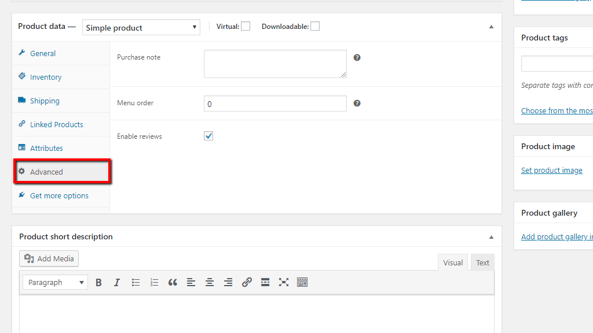The image size is (593, 333).
Task: Click inside the Purchase note textarea
Action: coord(275,64)
